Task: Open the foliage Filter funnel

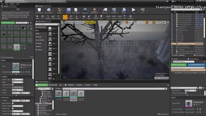Action: [124, 17]
